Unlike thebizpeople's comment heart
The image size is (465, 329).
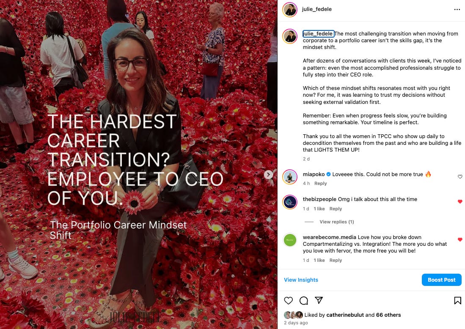tap(460, 201)
